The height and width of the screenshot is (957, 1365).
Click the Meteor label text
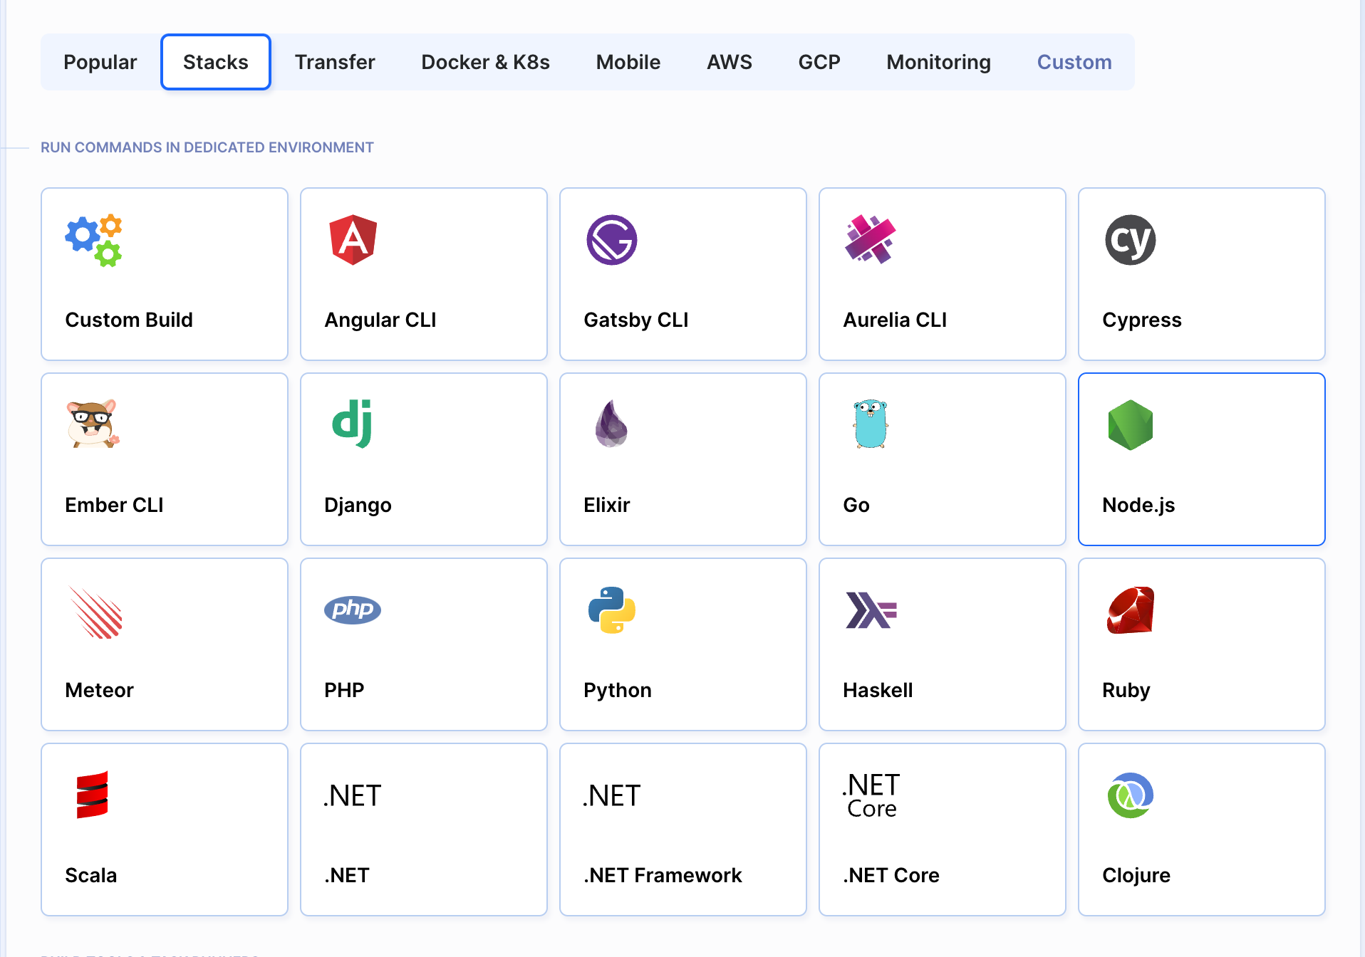click(x=99, y=690)
